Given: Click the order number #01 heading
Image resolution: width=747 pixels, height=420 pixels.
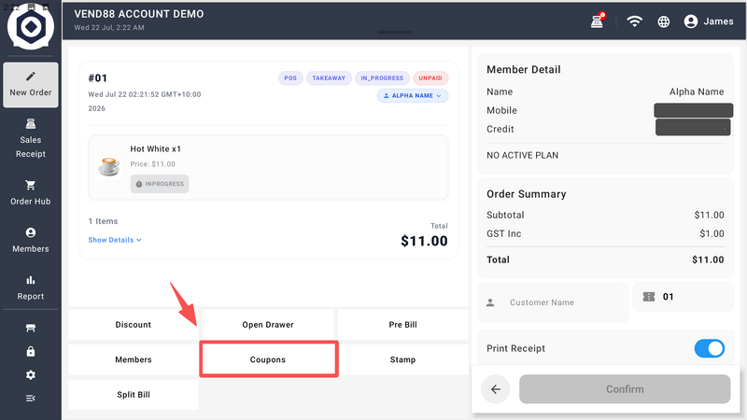Looking at the screenshot, I should pos(98,78).
